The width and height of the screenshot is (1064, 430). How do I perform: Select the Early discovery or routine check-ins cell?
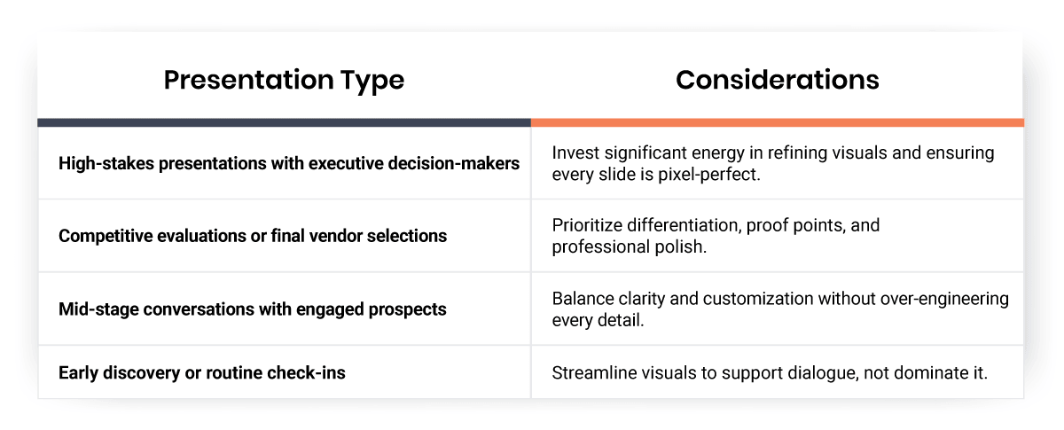point(202,372)
